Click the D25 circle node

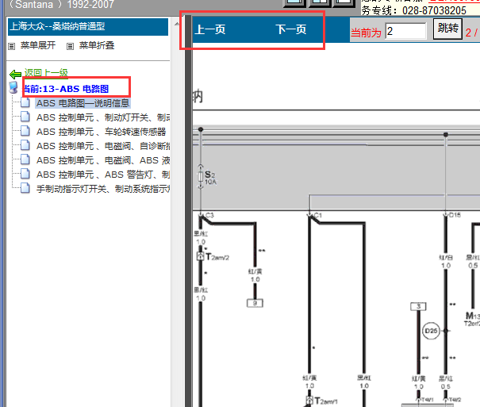click(431, 331)
